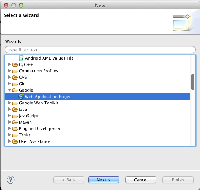This screenshot has height=190, width=200.
Task: Expand the C/C++ category
Action: click(9, 64)
